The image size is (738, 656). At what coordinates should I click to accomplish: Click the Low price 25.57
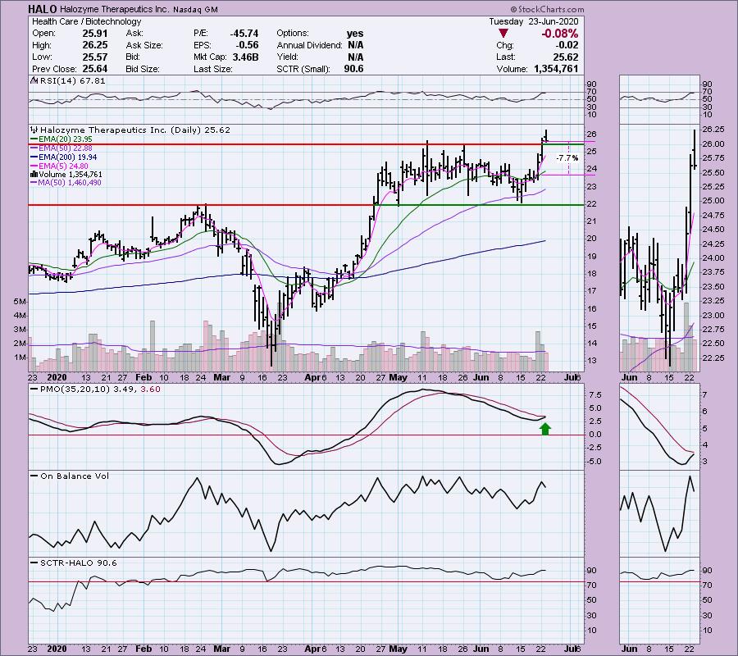(x=95, y=57)
